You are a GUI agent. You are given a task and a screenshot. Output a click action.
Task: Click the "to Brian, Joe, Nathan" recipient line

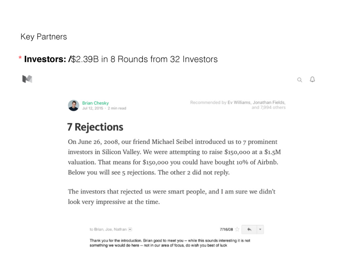tap(108, 229)
